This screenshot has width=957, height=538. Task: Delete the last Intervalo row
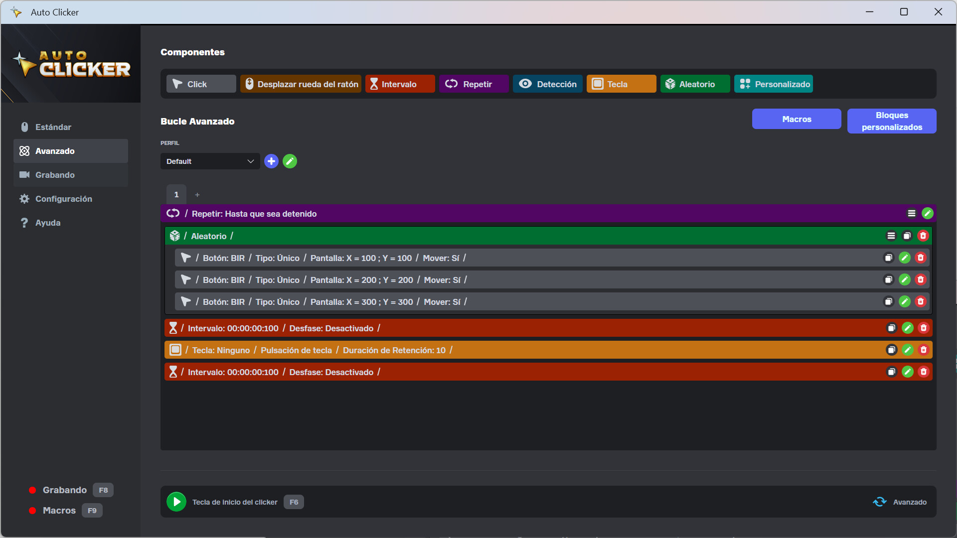[924, 372]
